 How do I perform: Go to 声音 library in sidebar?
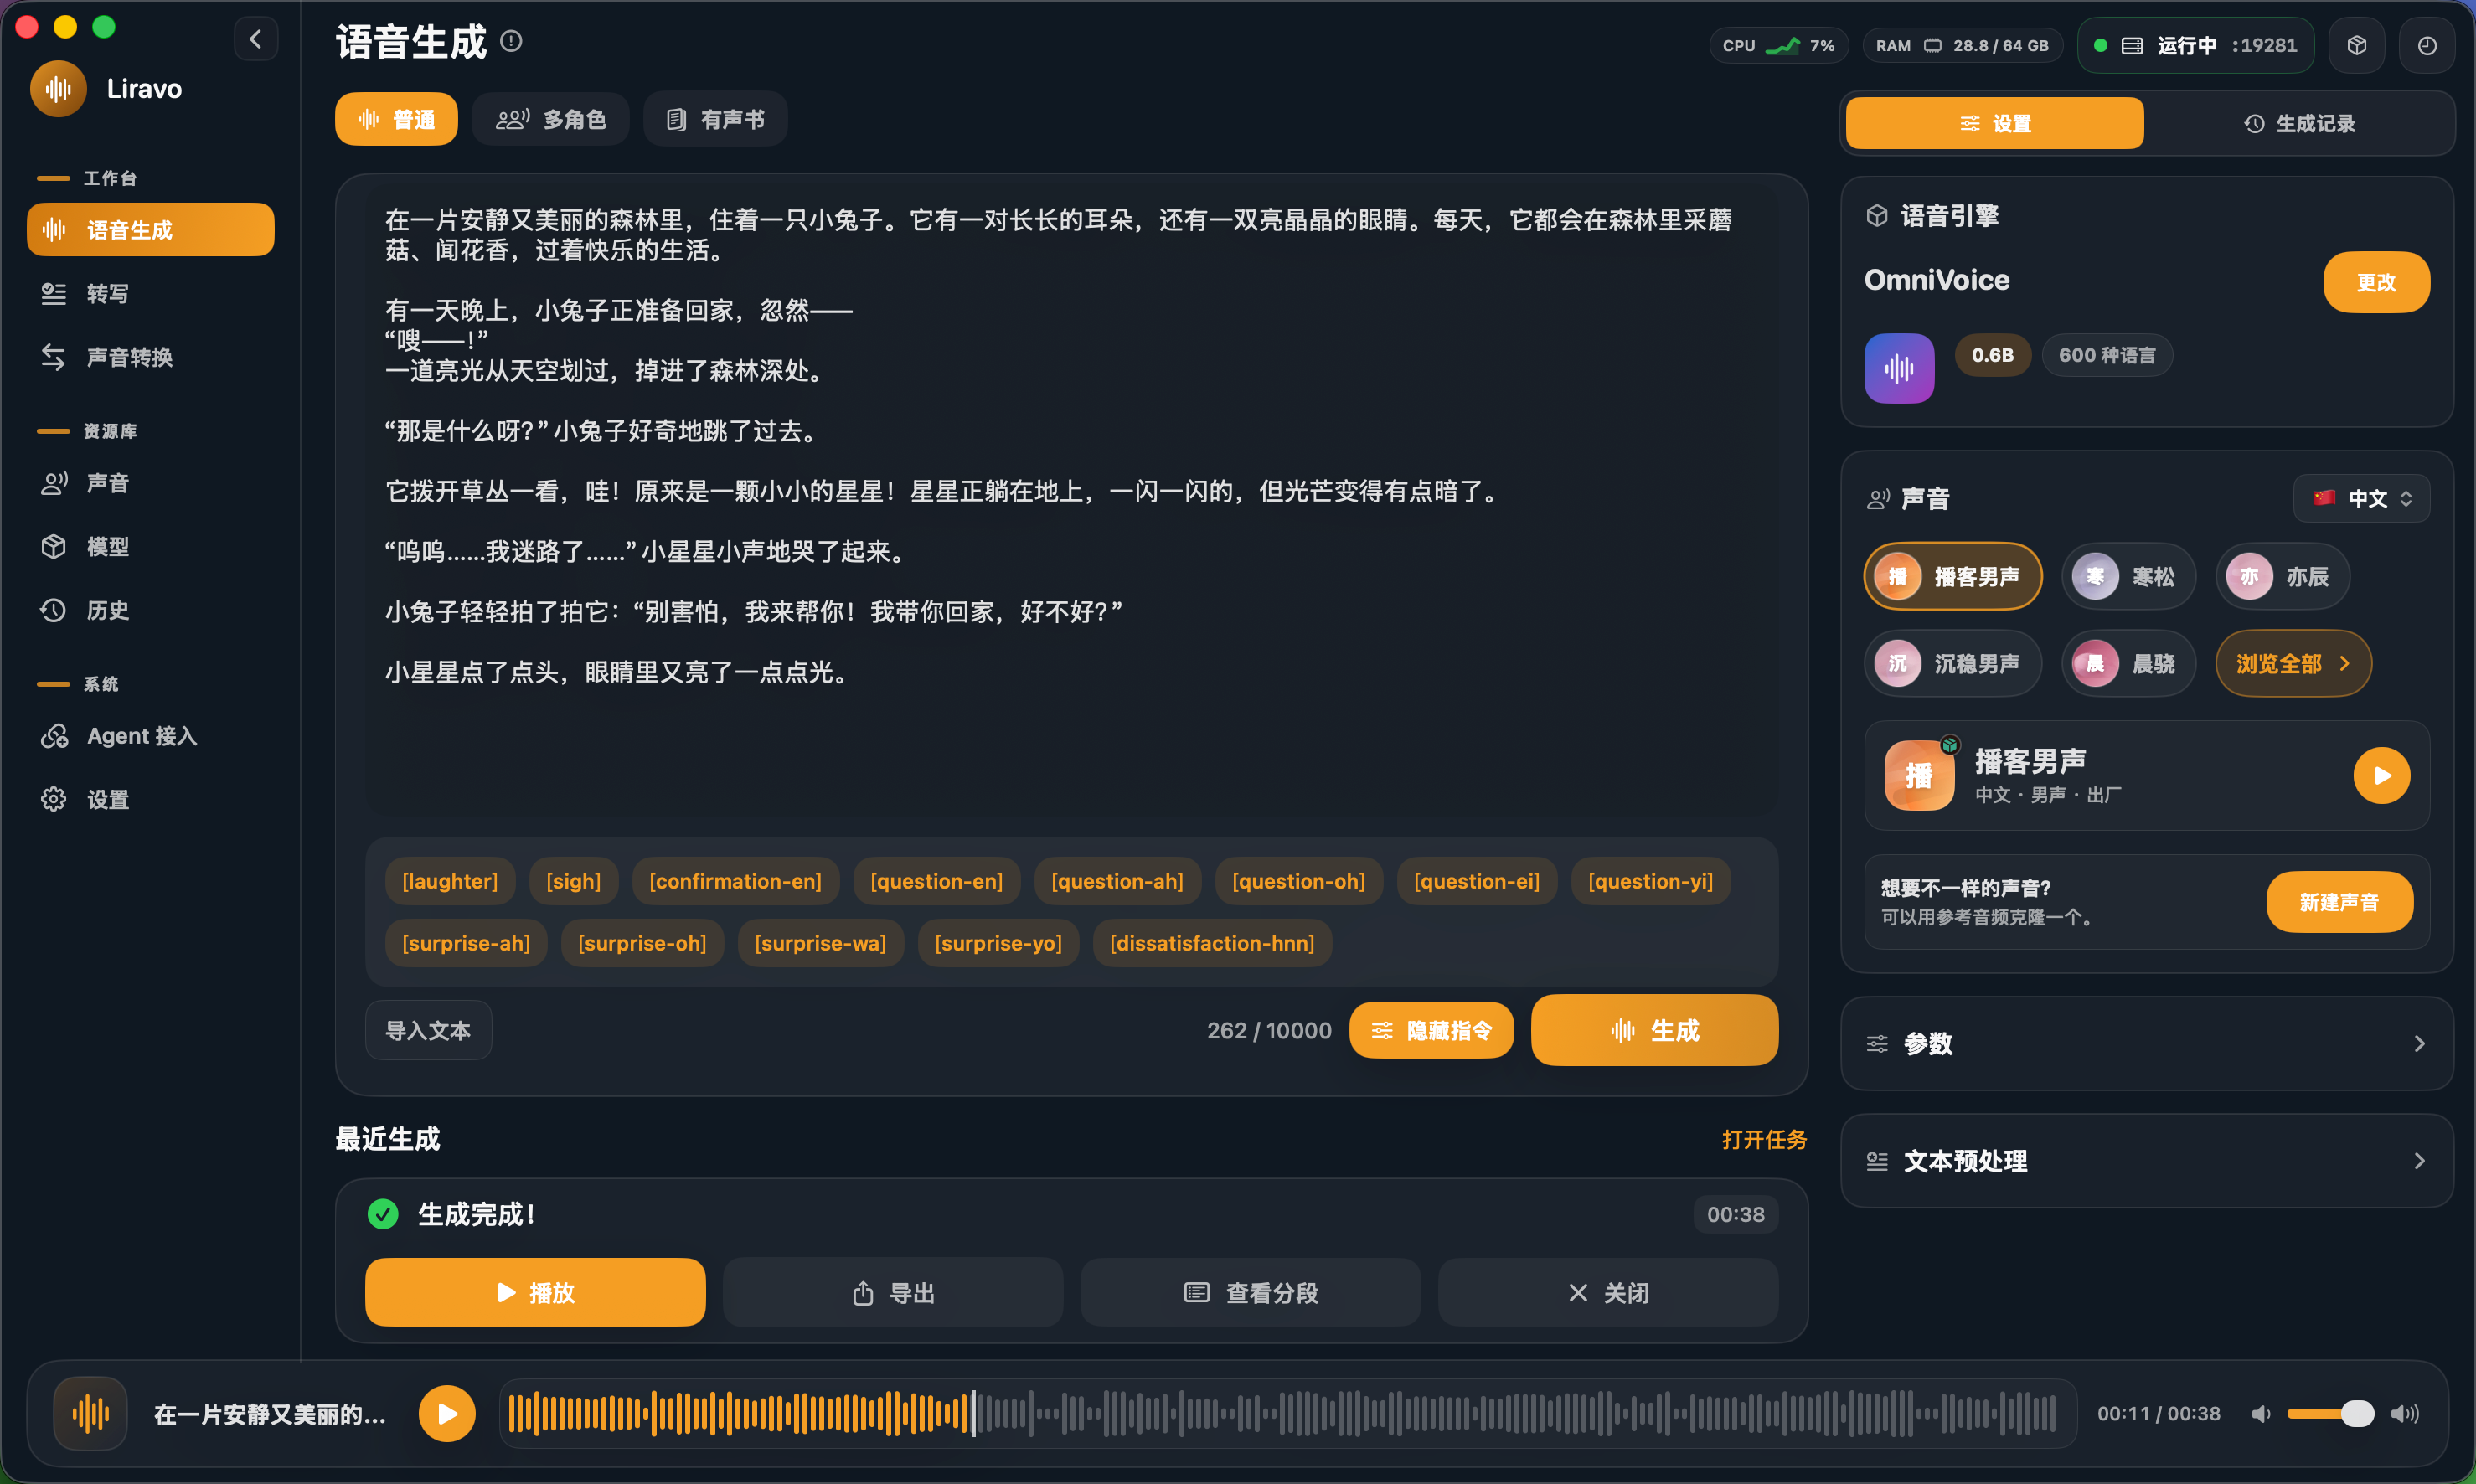[150, 483]
